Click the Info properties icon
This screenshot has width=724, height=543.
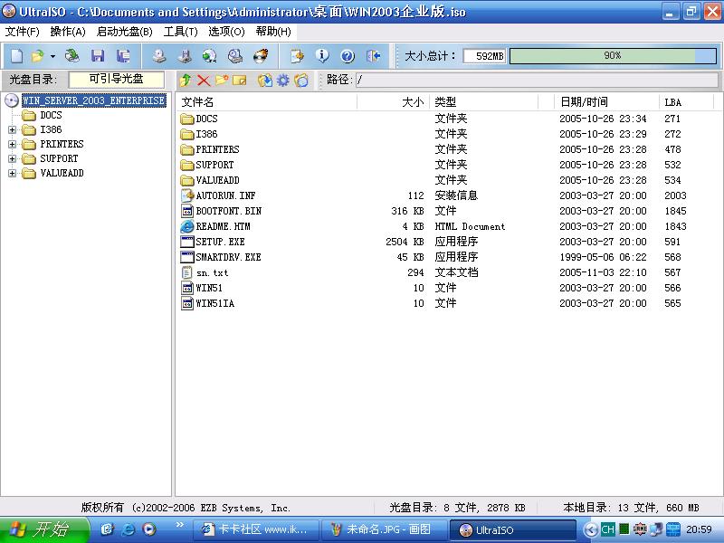[322, 56]
